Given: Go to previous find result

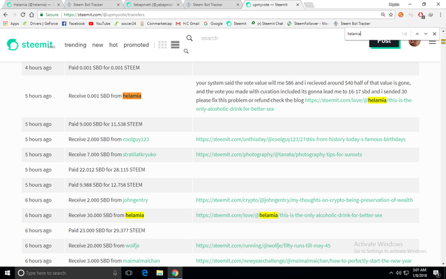Looking at the screenshot, I should point(417,33).
